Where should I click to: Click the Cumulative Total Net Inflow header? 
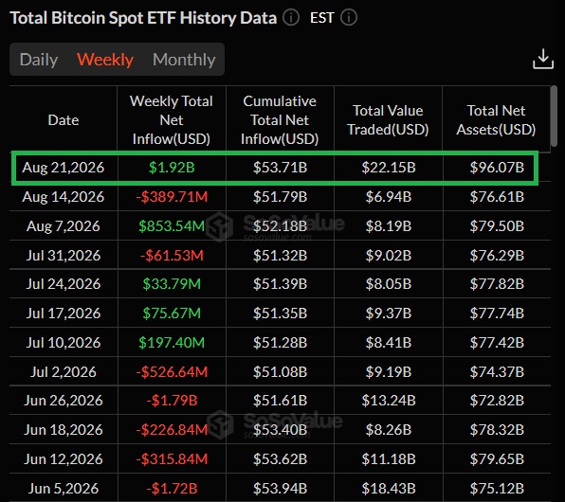click(280, 120)
